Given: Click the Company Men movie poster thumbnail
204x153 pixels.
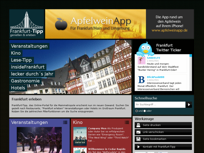Looking at the screenshot, I should [x=80, y=136].
